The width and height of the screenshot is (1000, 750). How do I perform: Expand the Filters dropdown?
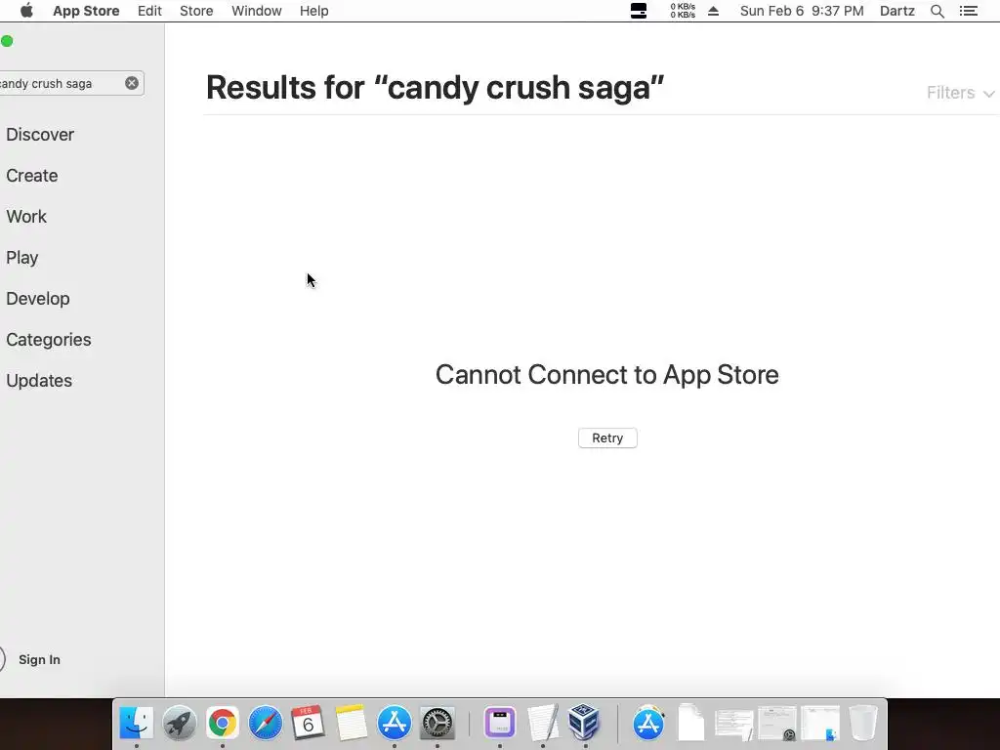pos(961,93)
